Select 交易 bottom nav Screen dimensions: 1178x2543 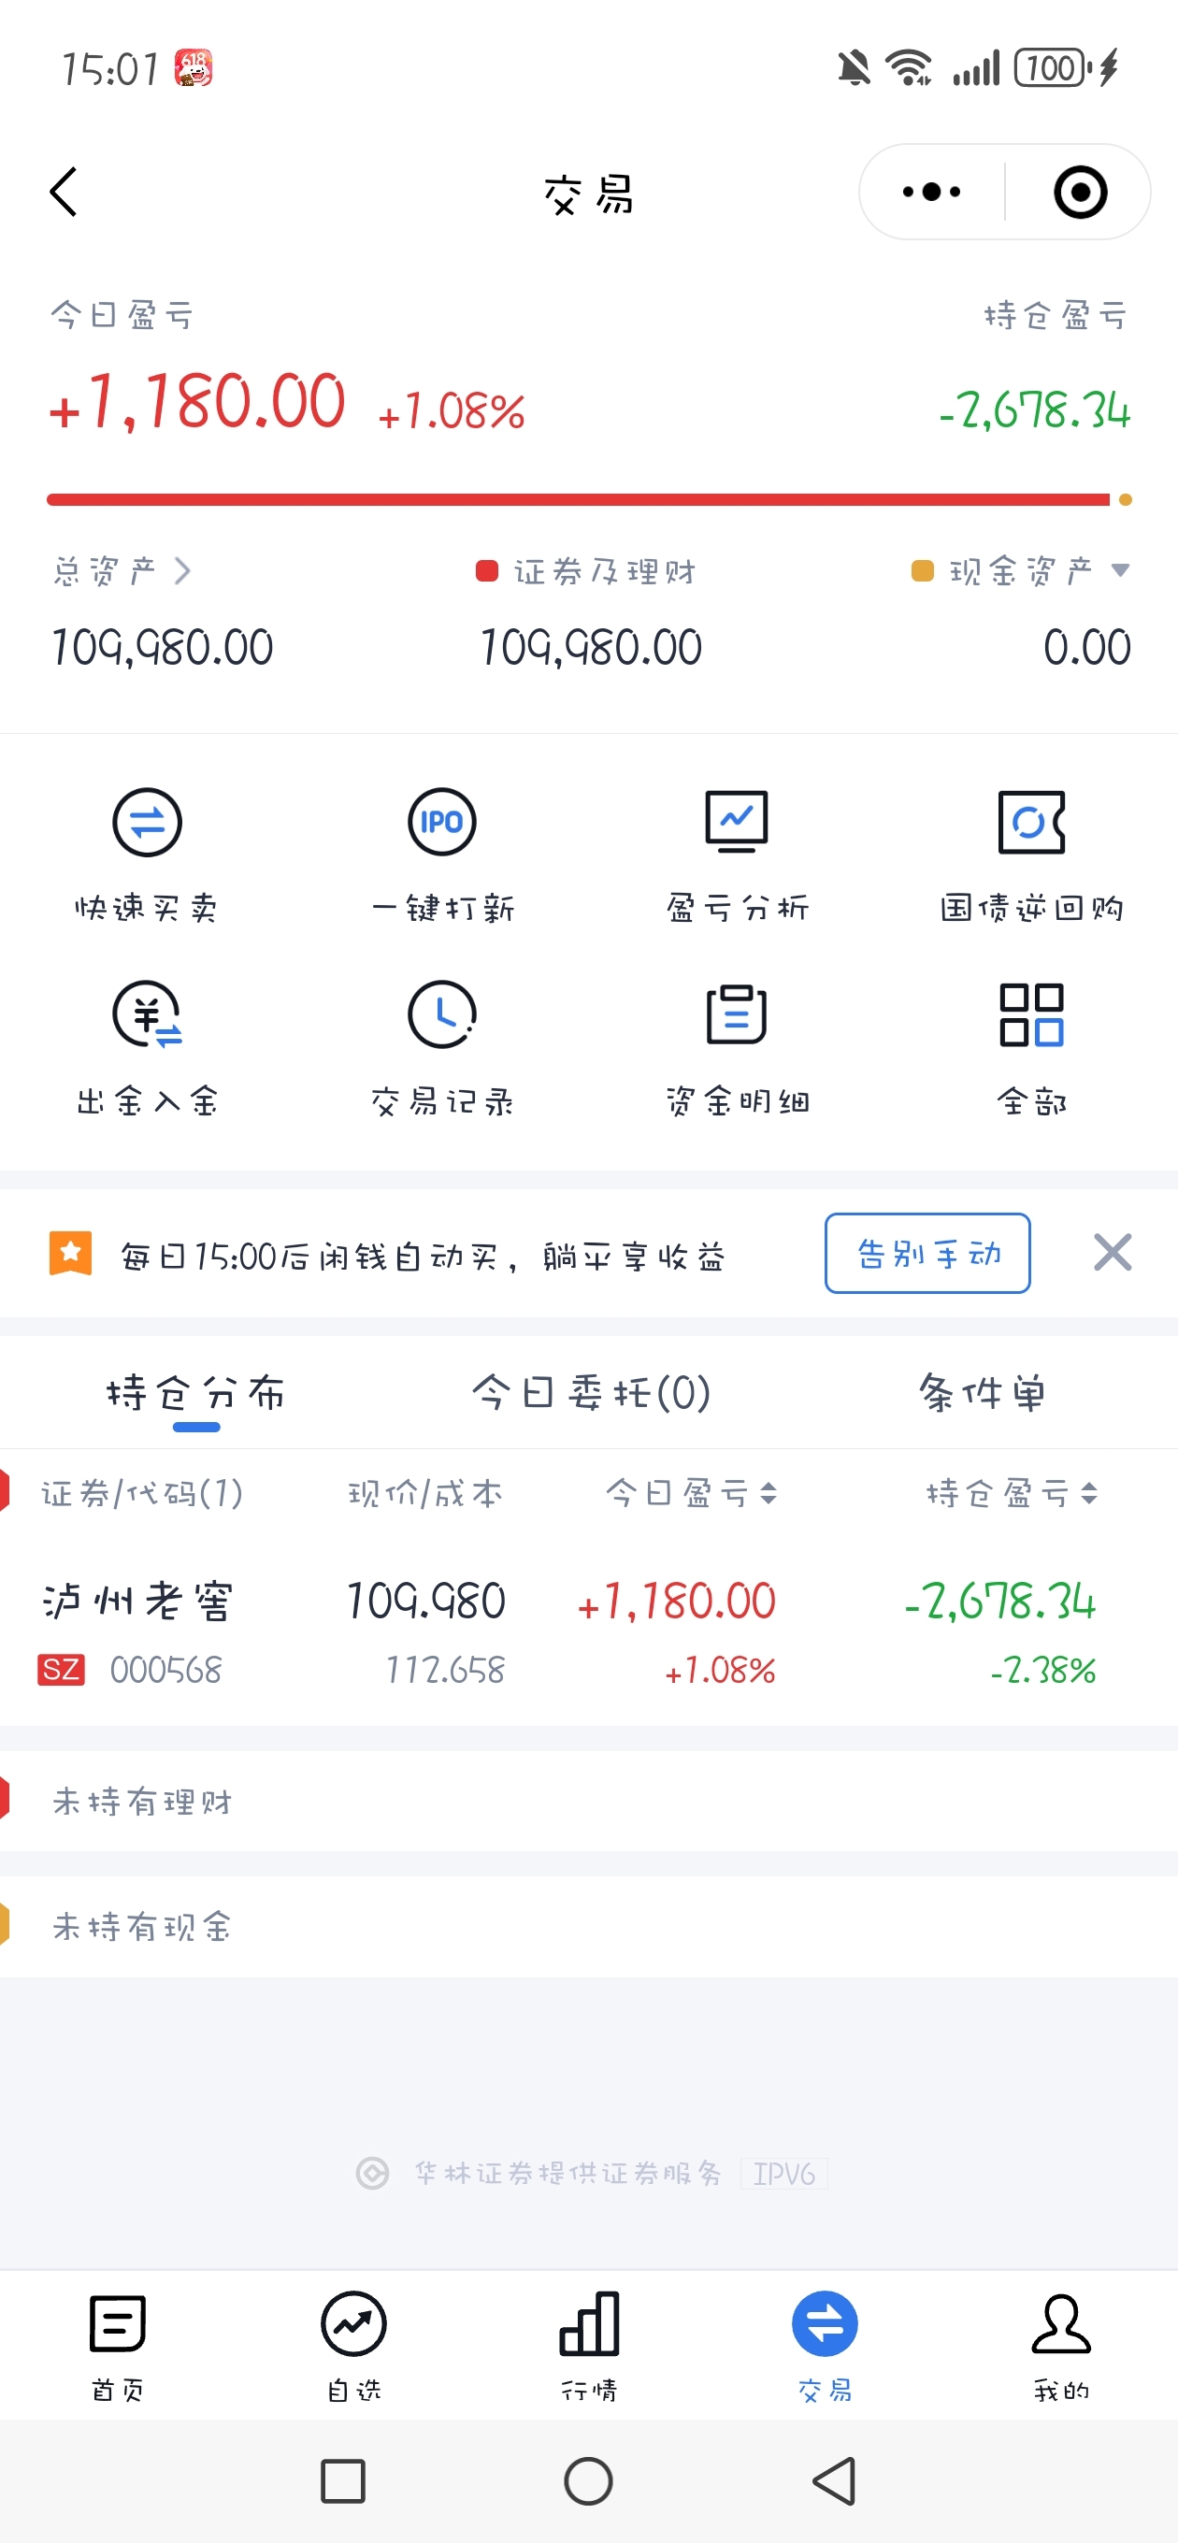[x=825, y=2346]
